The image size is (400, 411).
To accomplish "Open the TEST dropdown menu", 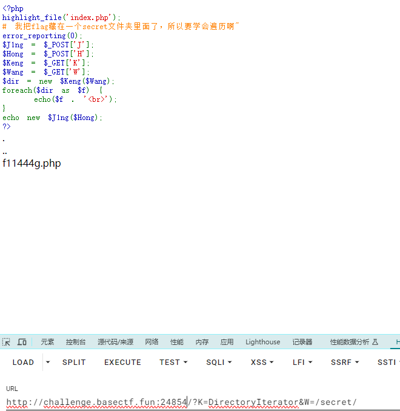I will pos(173,363).
